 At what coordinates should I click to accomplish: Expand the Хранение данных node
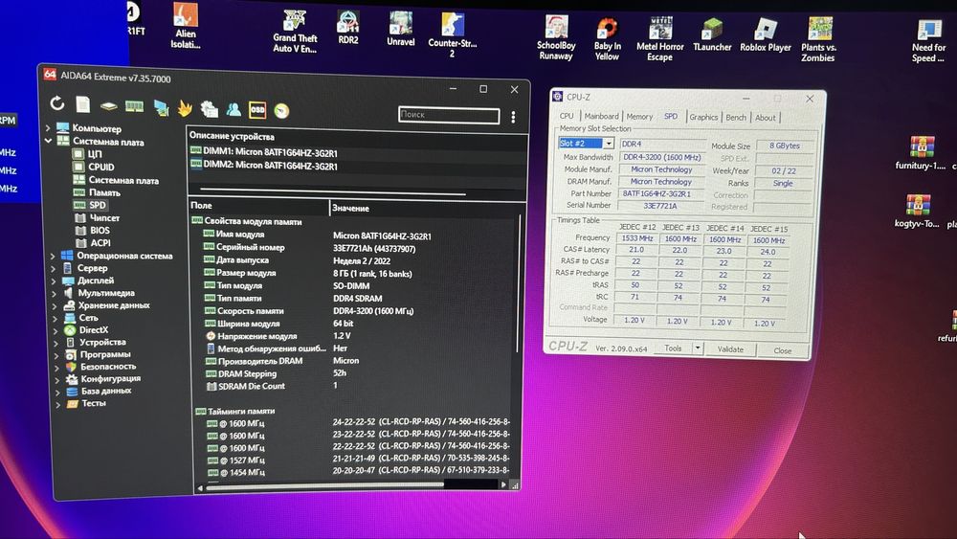click(55, 305)
